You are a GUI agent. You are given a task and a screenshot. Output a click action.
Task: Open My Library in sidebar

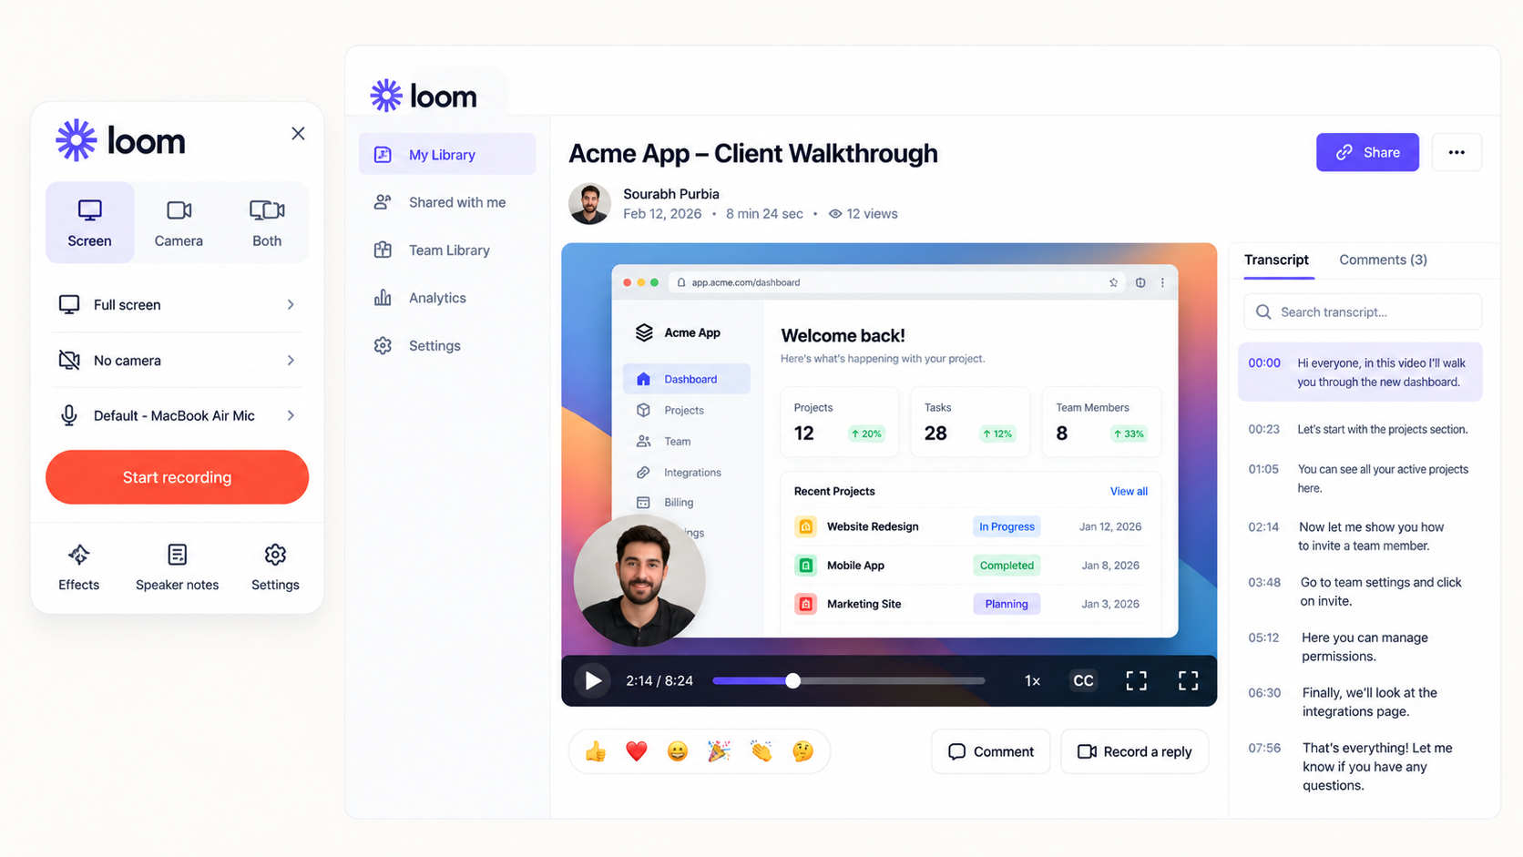point(447,155)
